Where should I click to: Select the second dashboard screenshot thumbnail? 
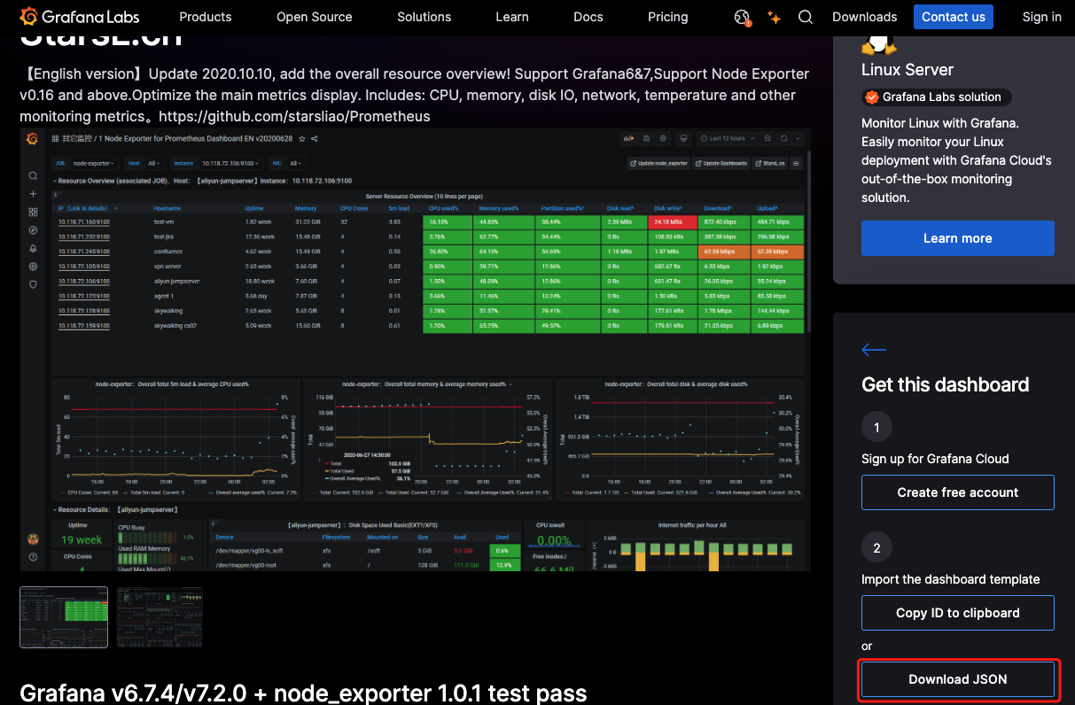point(160,616)
